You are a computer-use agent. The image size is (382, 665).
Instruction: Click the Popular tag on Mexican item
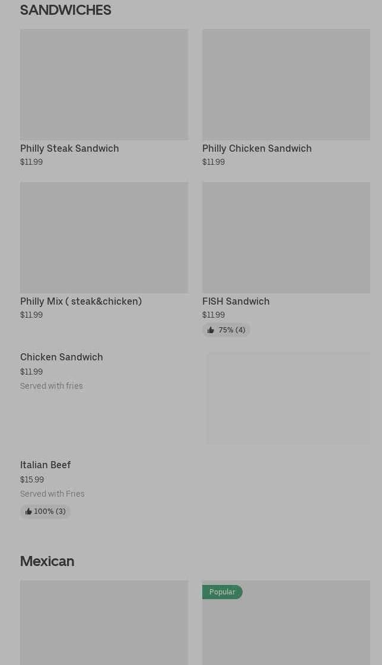pos(222,592)
